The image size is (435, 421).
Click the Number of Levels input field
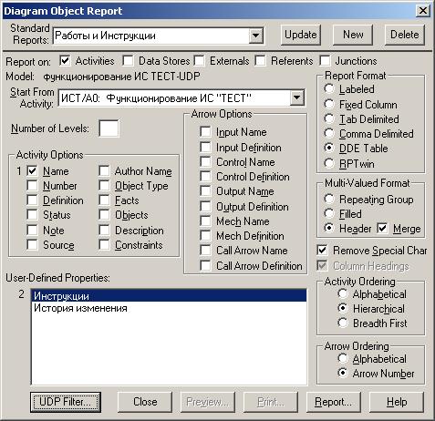pos(109,128)
